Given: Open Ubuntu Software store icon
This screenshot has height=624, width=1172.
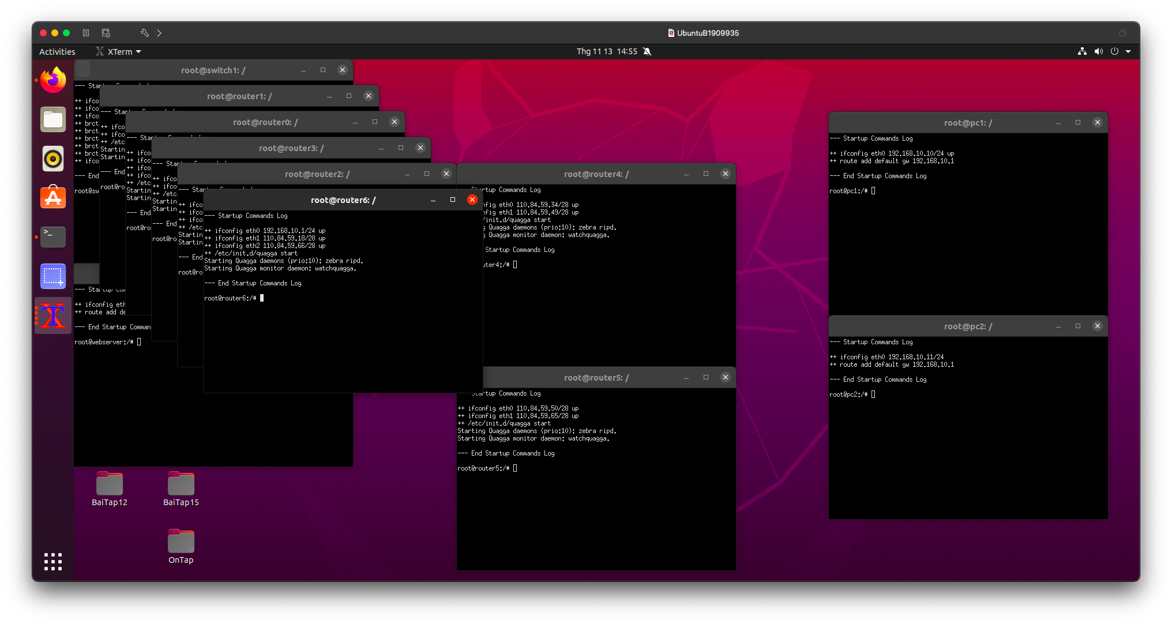Looking at the screenshot, I should pyautogui.click(x=53, y=198).
